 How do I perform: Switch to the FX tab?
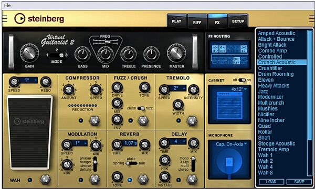tap(217, 22)
